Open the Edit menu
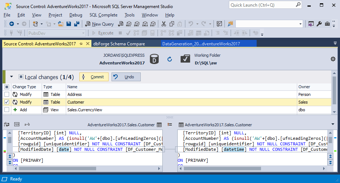The width and height of the screenshot is (340, 183). pos(21,15)
